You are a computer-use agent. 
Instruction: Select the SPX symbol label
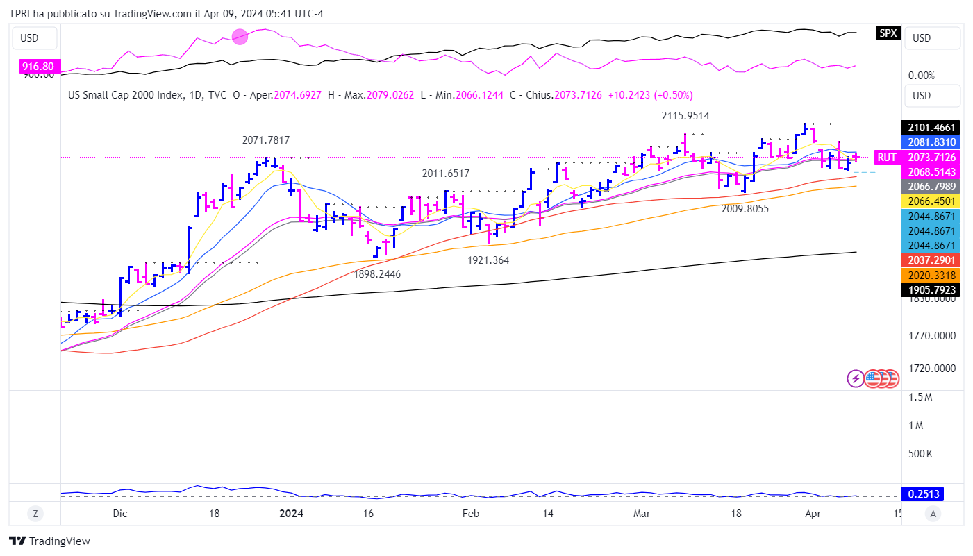888,33
